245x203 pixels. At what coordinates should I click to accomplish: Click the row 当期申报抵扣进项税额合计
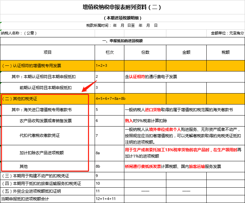click(x=47, y=199)
